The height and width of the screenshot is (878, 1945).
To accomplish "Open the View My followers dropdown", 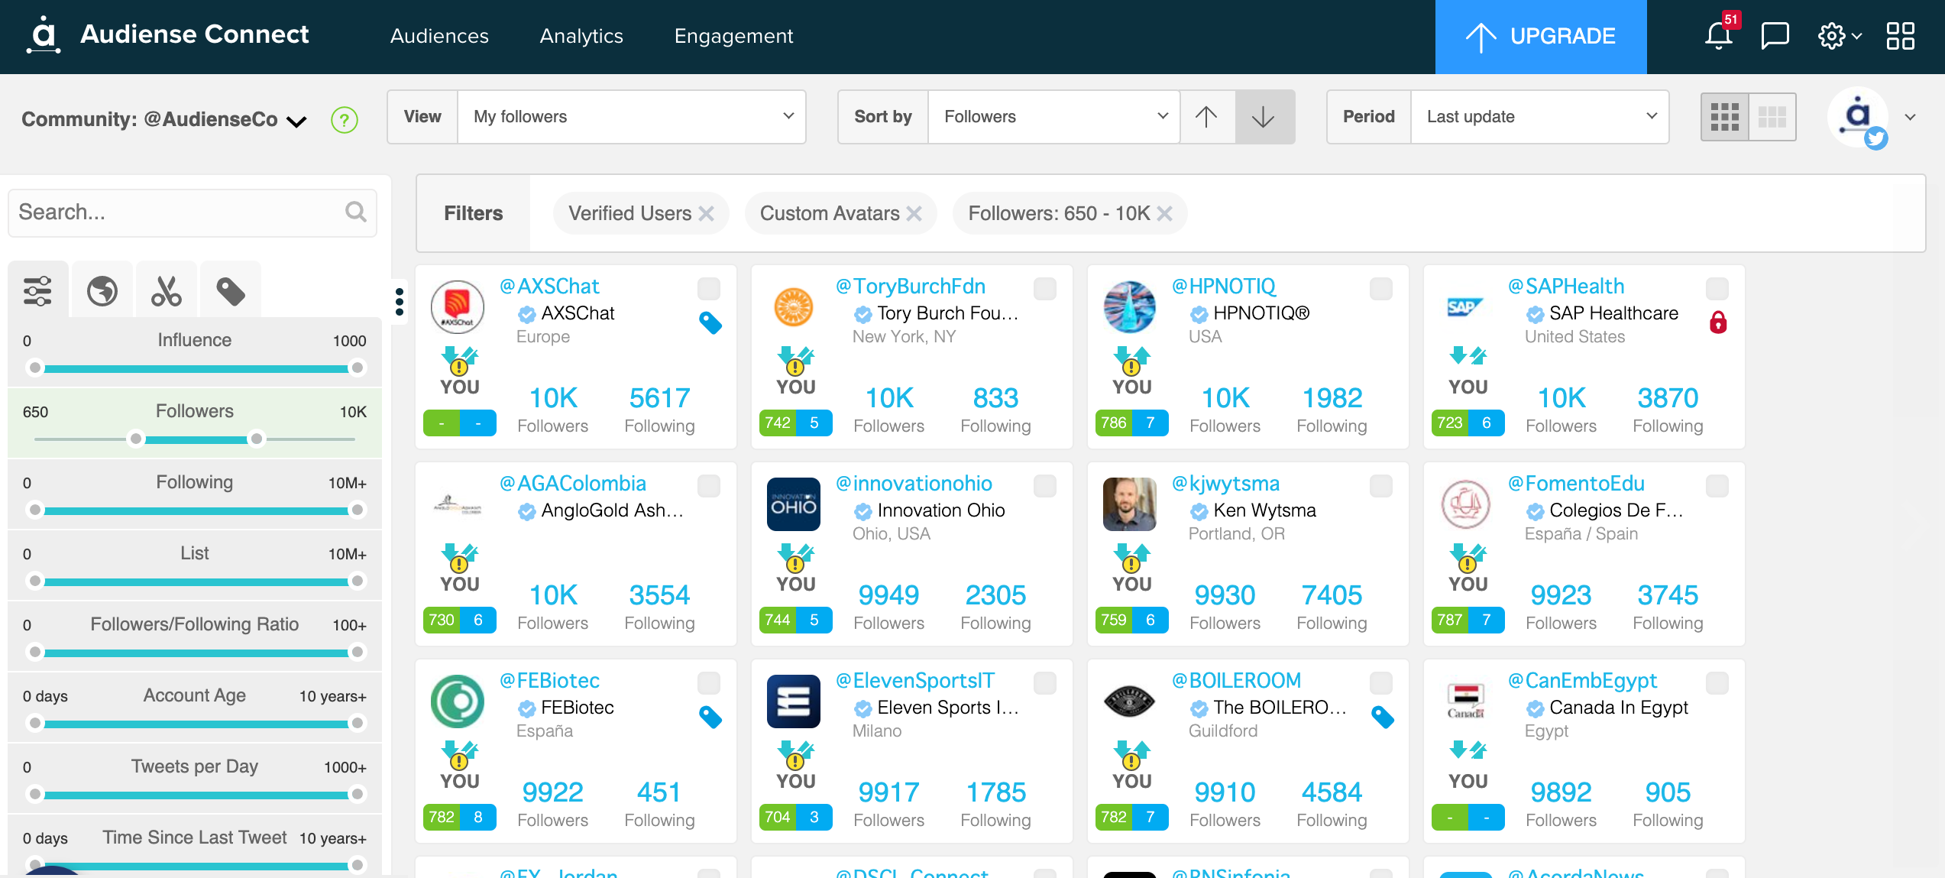I will coord(632,117).
